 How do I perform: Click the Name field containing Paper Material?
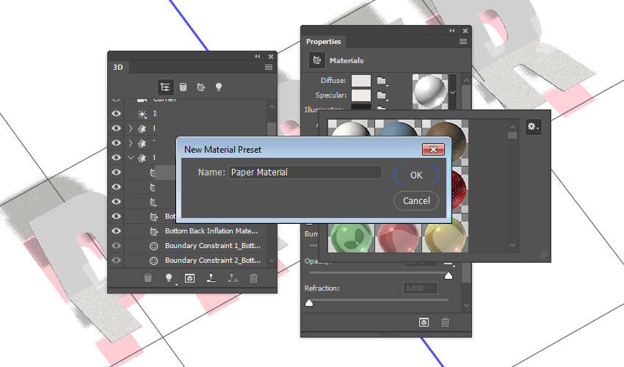[305, 172]
